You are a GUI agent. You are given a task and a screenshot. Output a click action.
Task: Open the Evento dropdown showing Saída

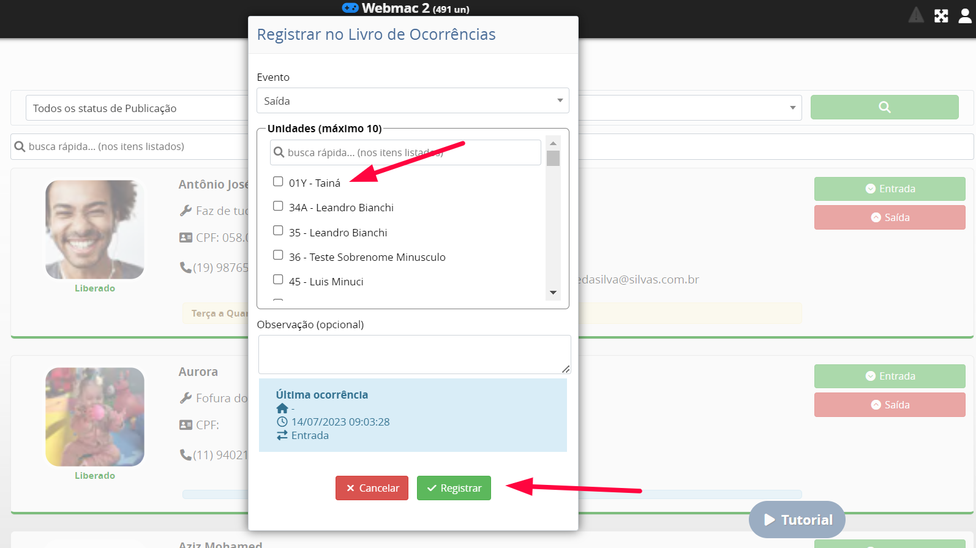(x=413, y=101)
